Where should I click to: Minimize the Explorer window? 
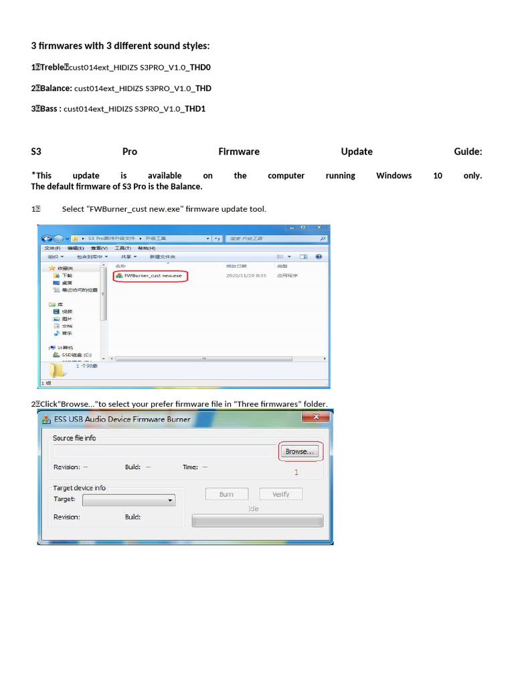click(x=292, y=228)
